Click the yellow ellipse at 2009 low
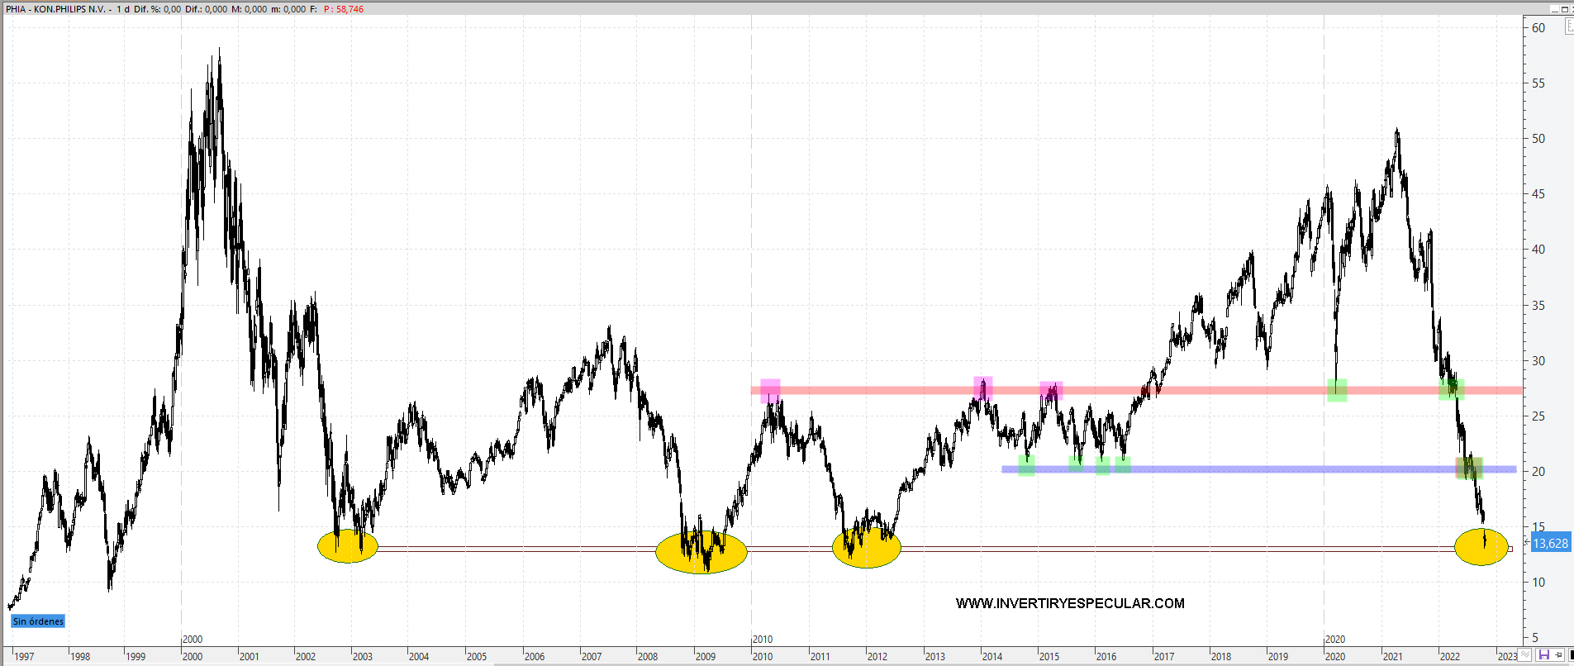Viewport: 1574px width, 666px height. [x=701, y=553]
